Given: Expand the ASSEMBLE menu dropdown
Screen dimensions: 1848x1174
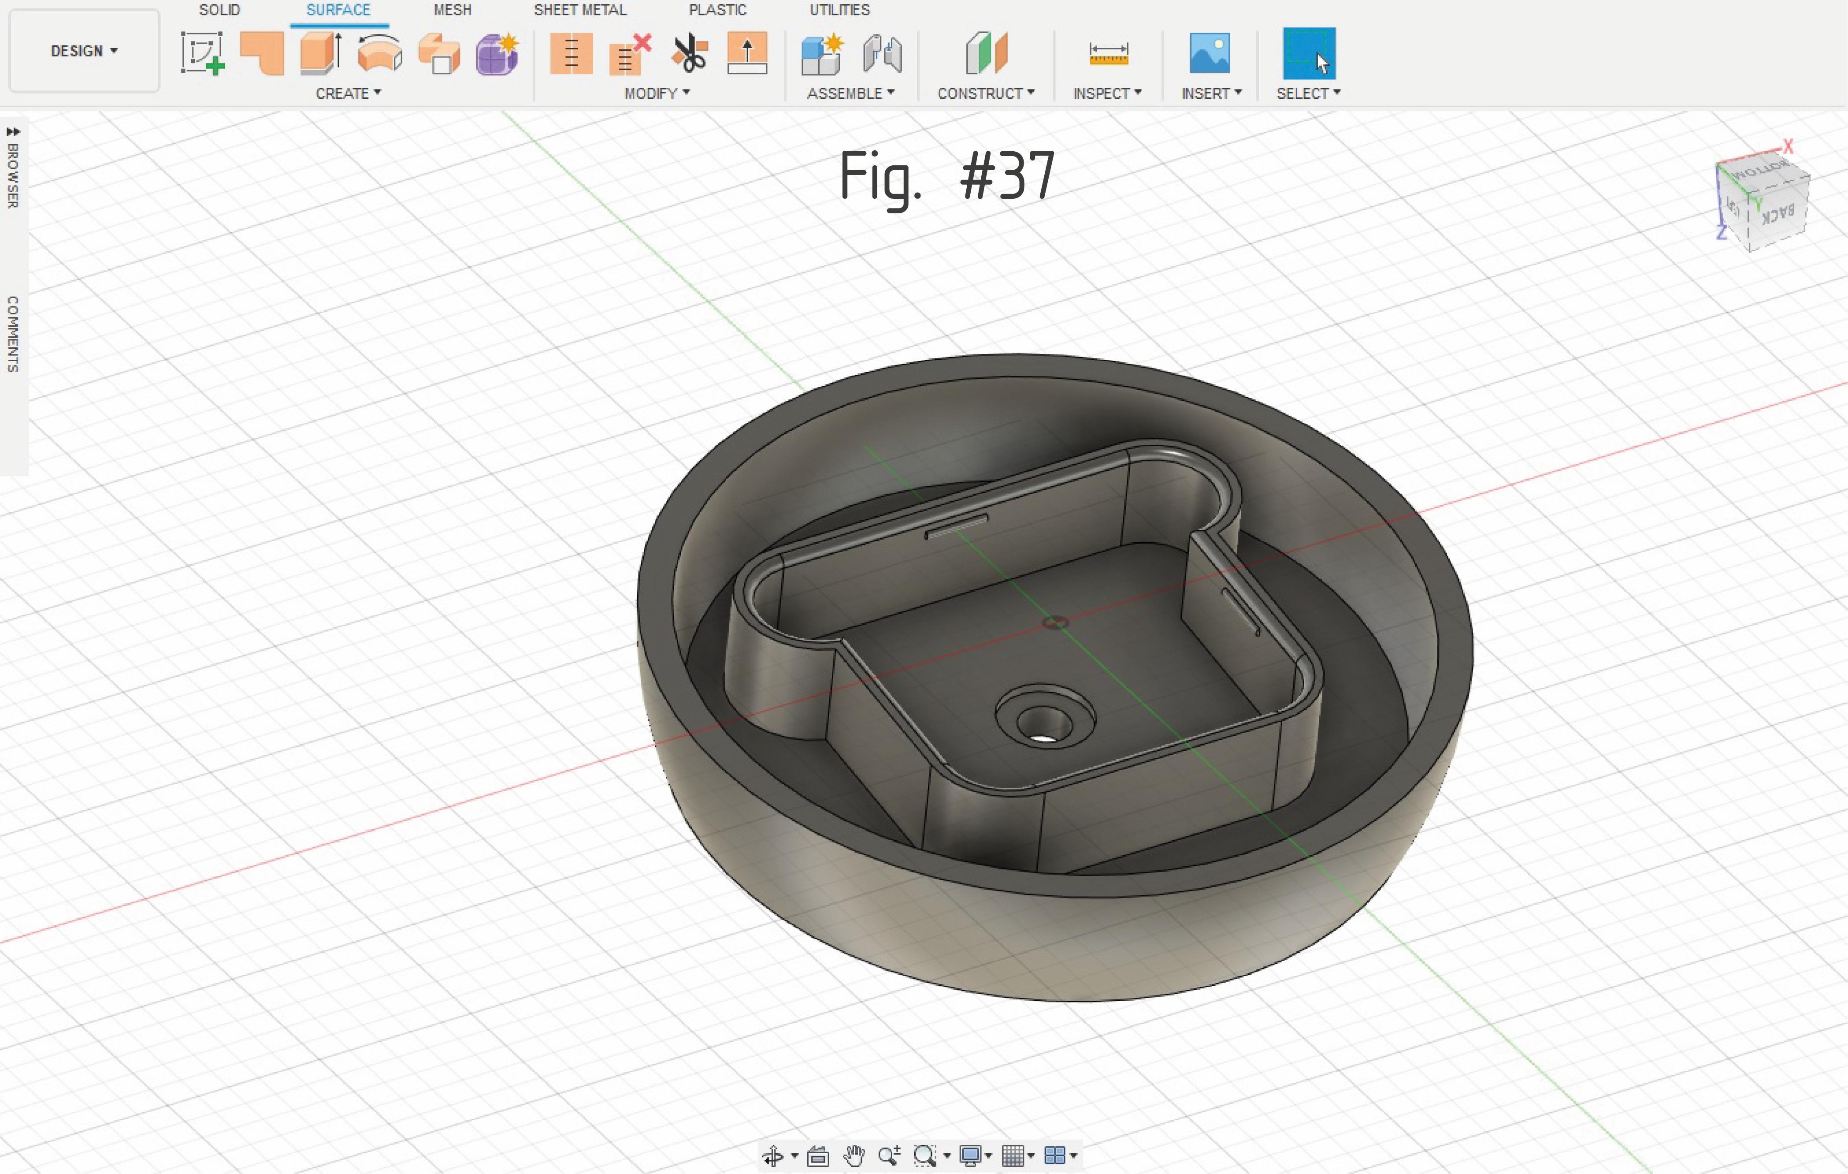Looking at the screenshot, I should [850, 93].
